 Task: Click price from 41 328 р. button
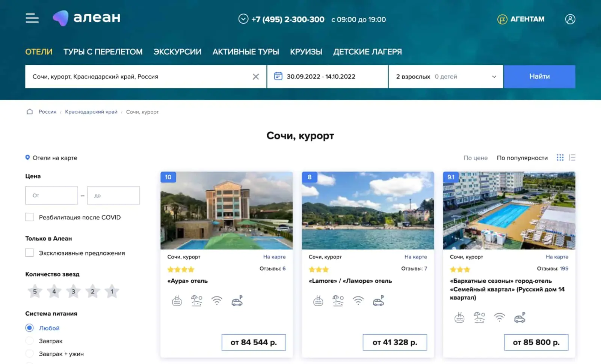point(395,342)
